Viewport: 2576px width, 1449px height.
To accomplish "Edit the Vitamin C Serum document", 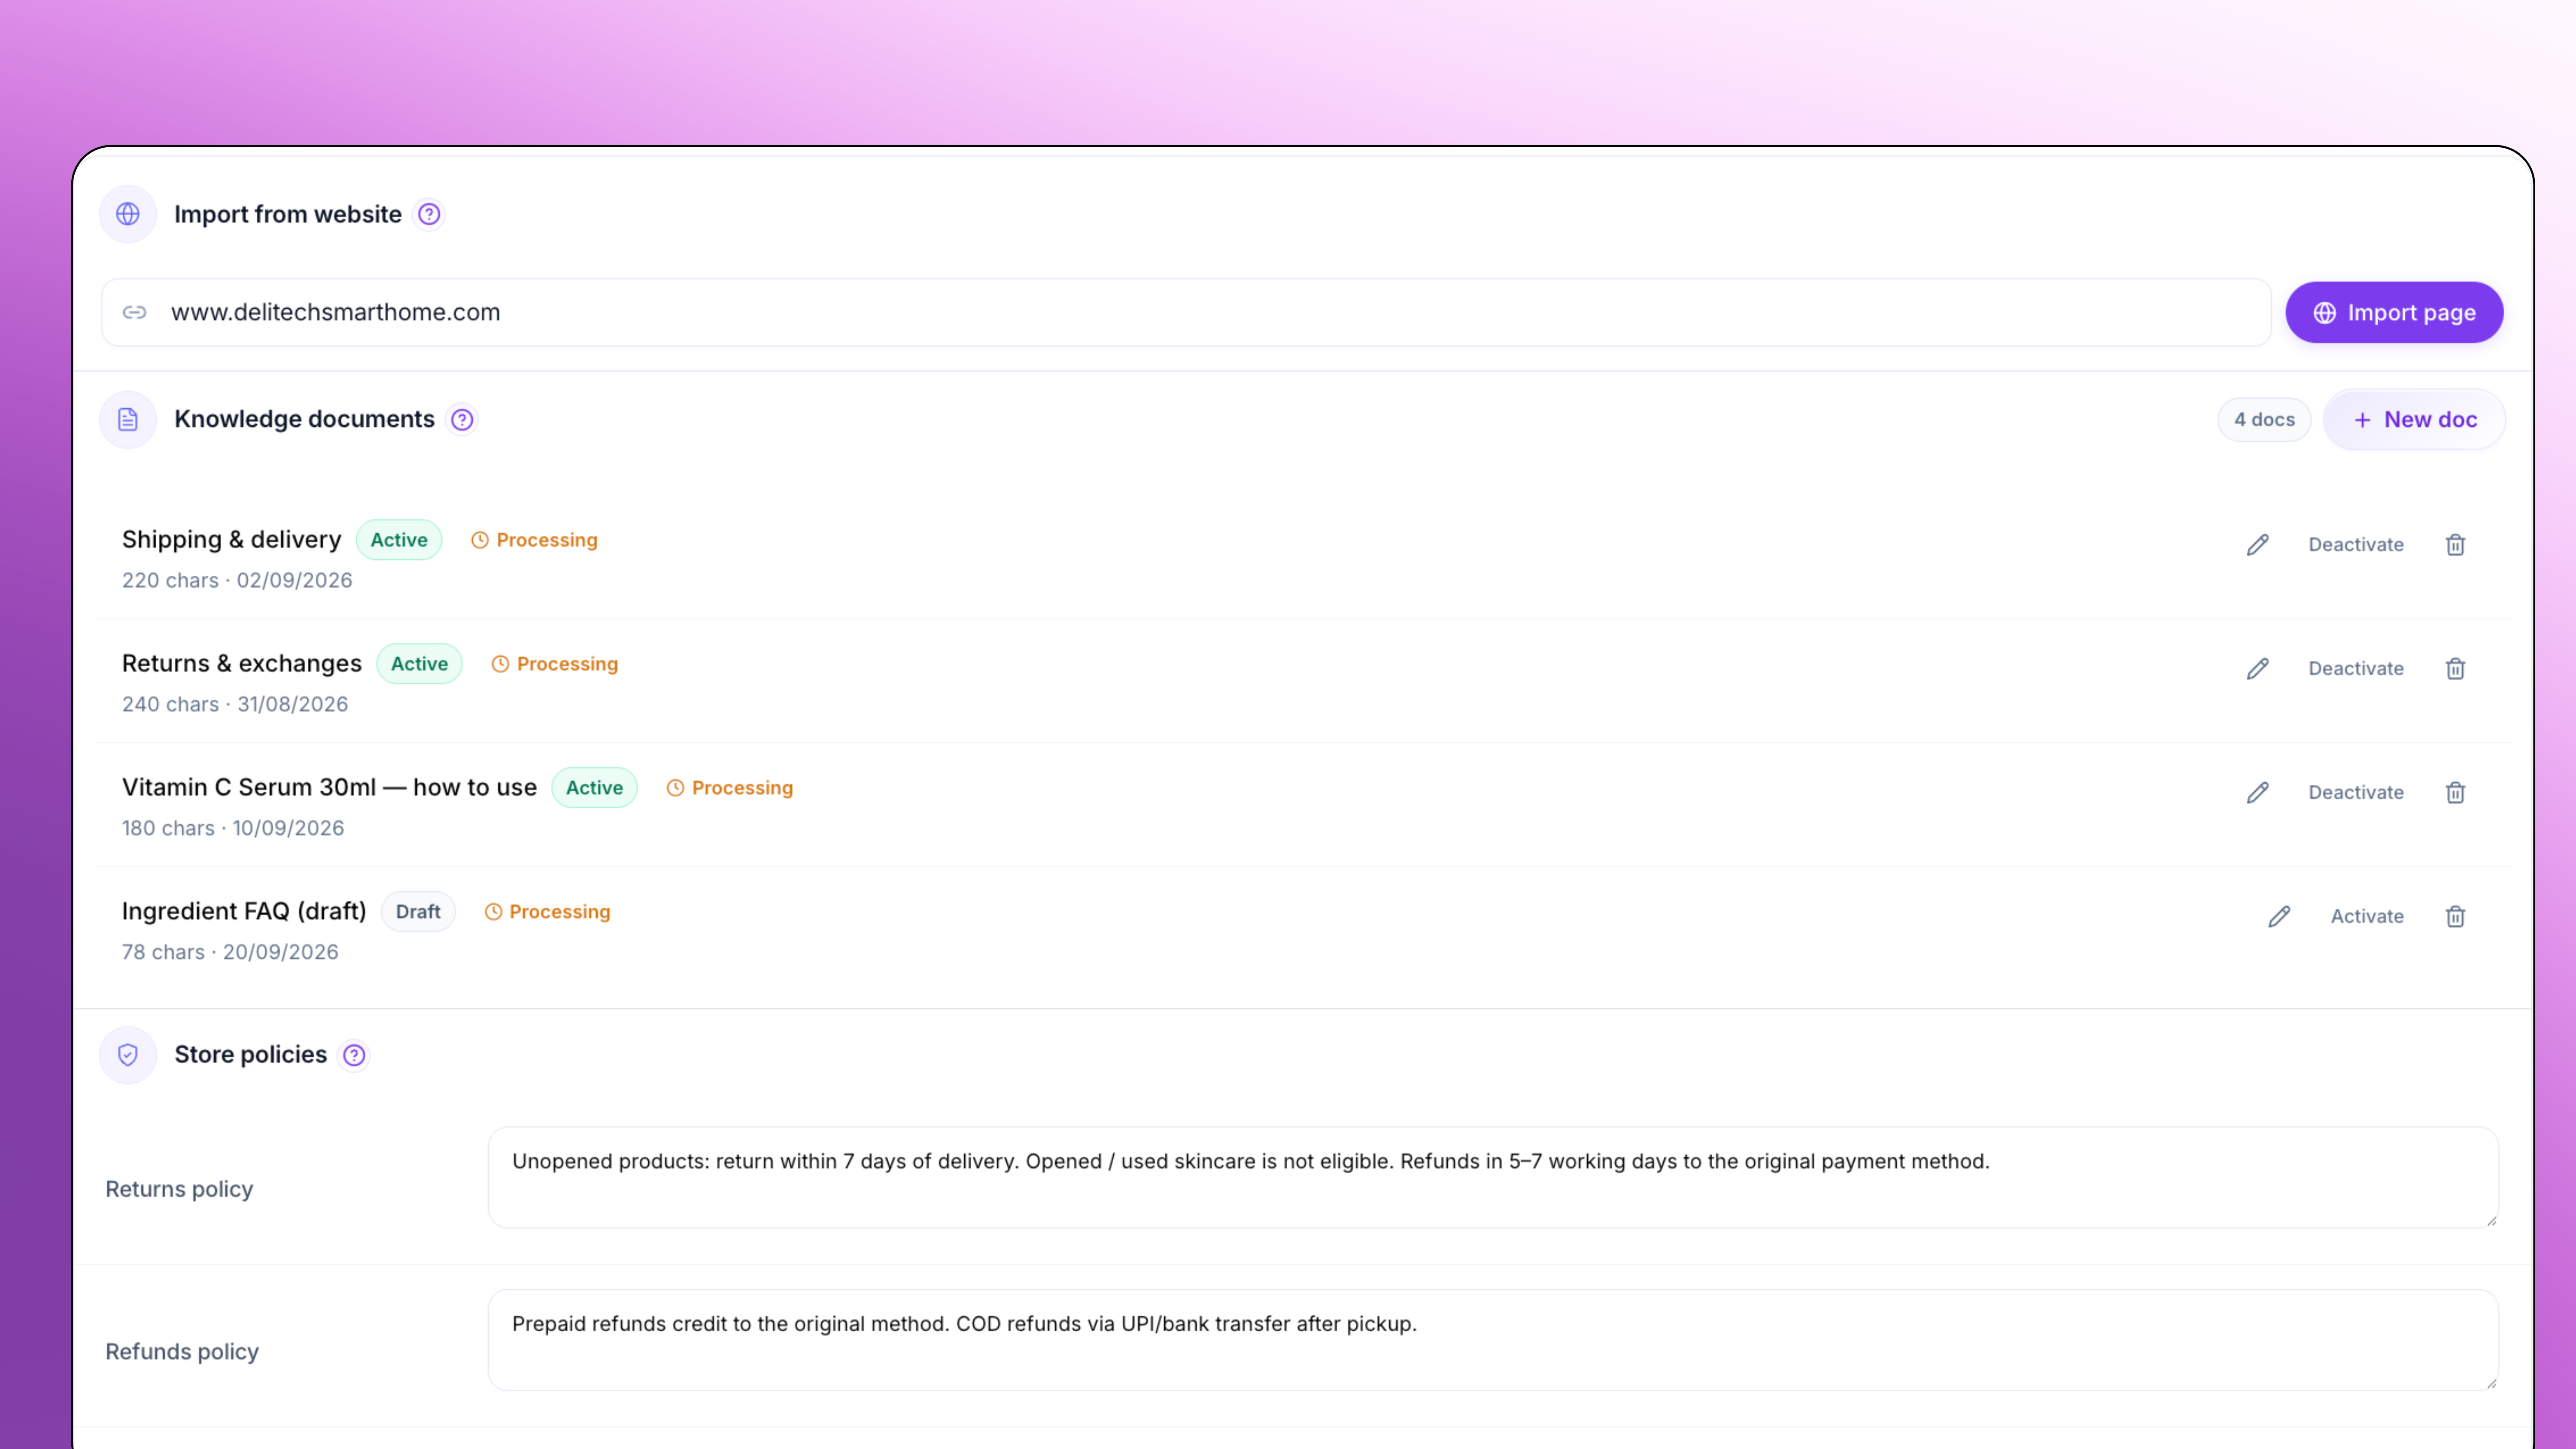I will (x=2258, y=792).
